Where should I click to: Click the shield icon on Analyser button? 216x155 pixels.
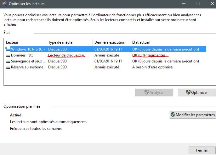146,93
